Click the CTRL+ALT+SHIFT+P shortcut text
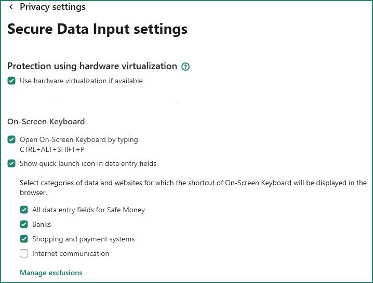Viewport: 373px width, 283px height. pos(52,149)
